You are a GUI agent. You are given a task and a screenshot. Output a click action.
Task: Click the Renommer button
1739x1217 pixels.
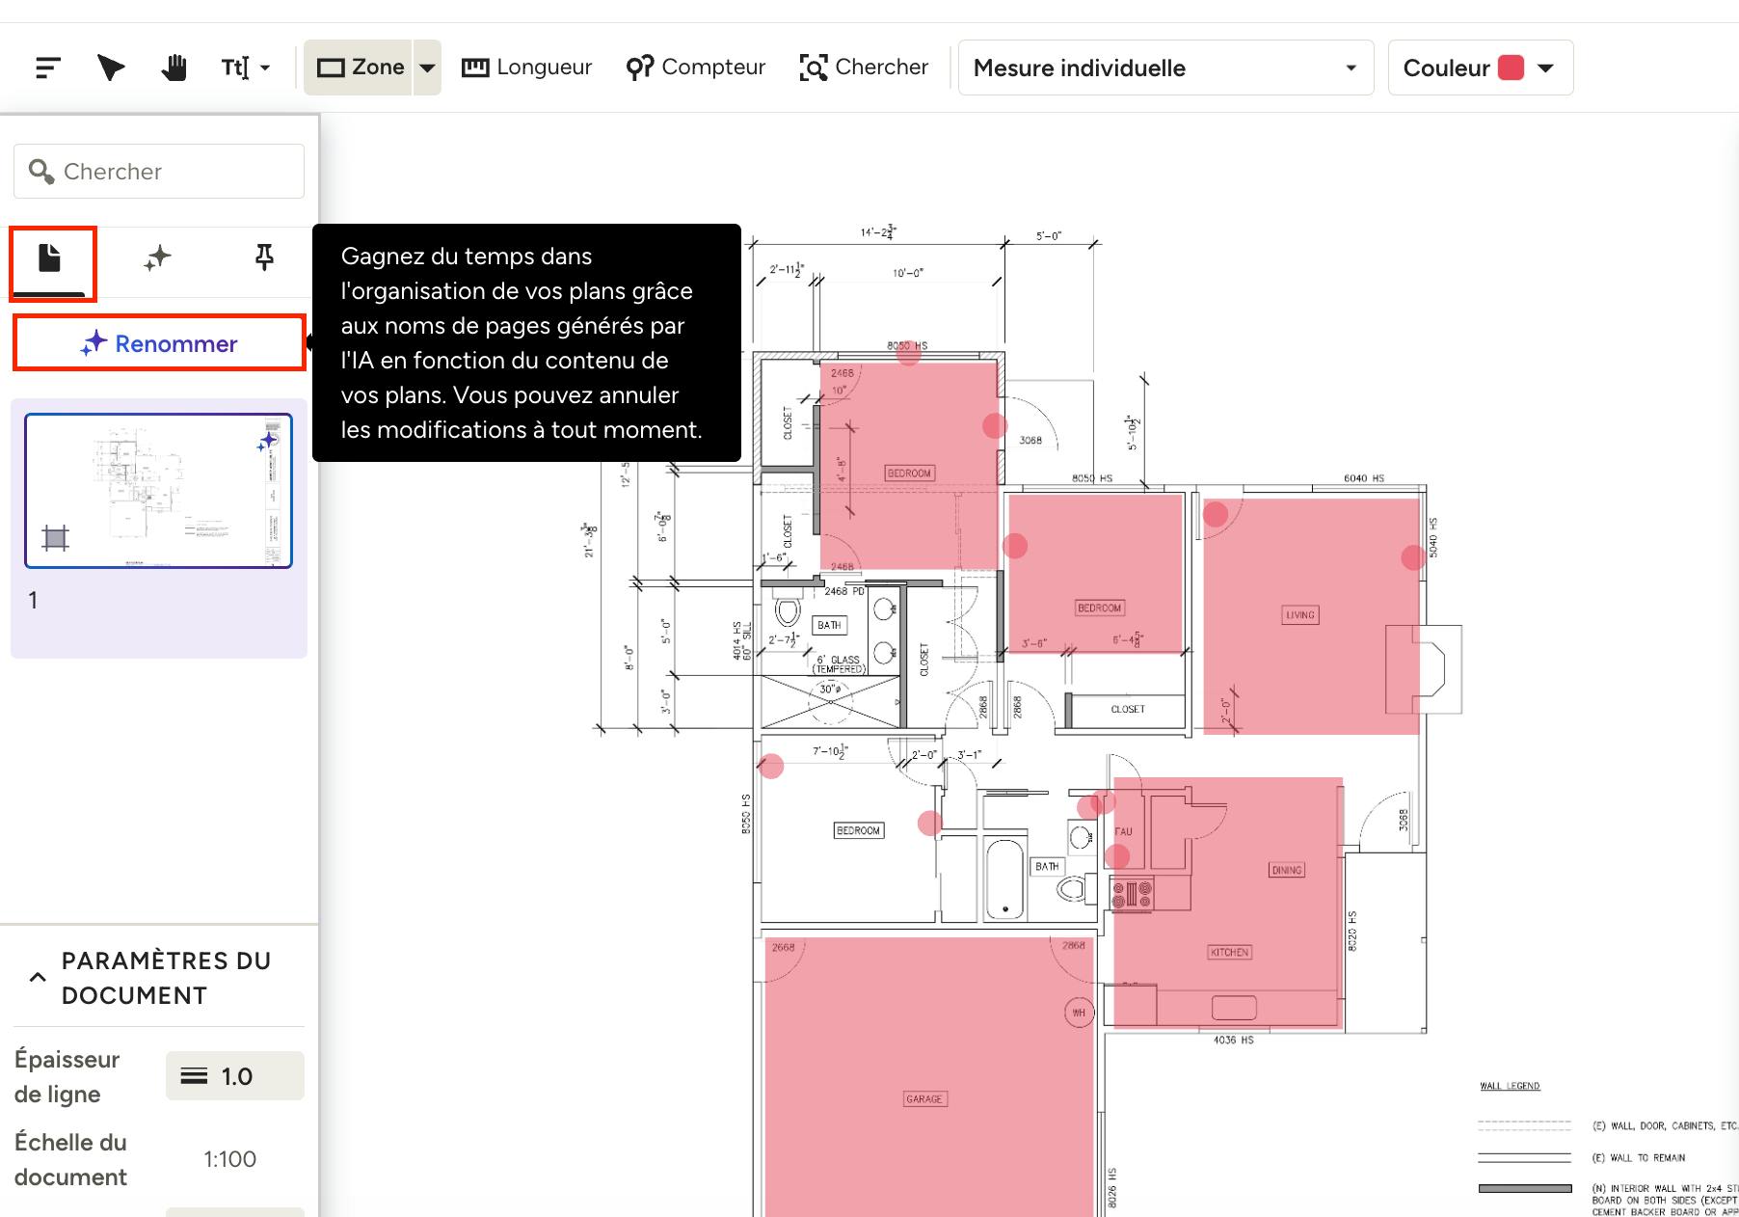(x=159, y=343)
